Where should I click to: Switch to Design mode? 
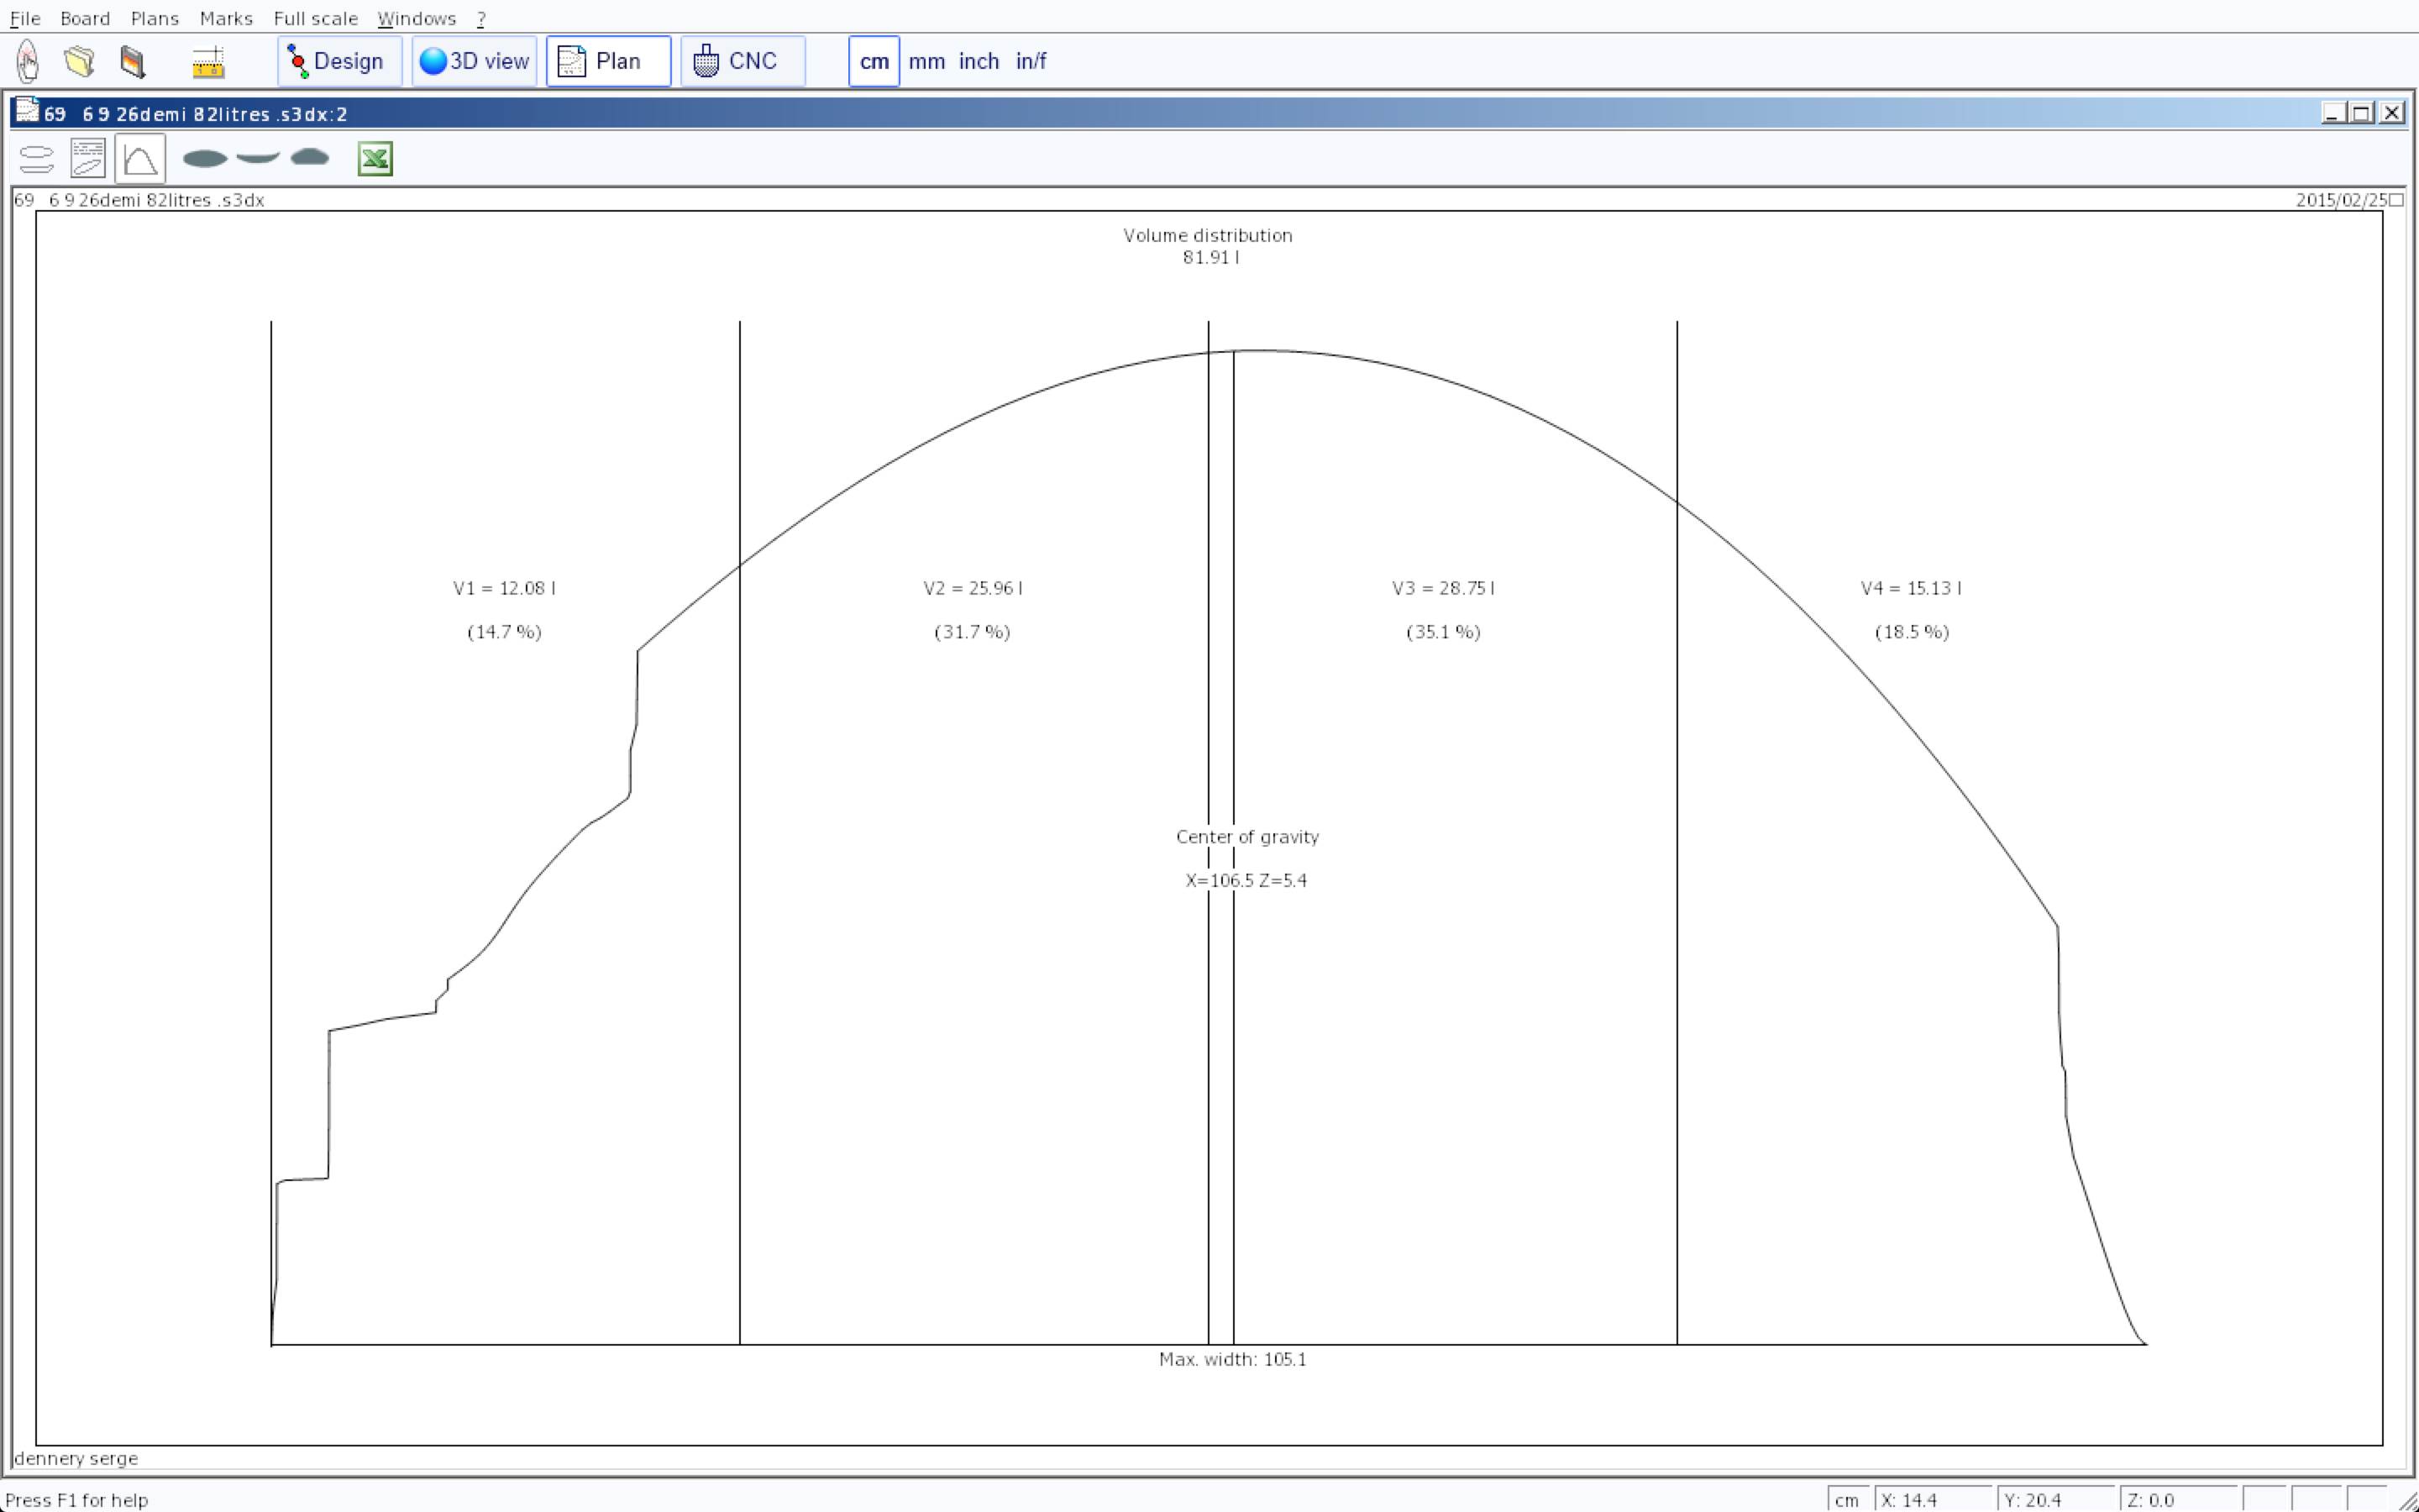(338, 61)
